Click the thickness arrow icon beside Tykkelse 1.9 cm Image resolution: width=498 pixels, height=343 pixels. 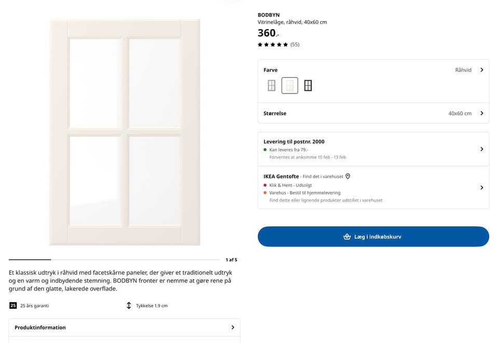tap(129, 306)
